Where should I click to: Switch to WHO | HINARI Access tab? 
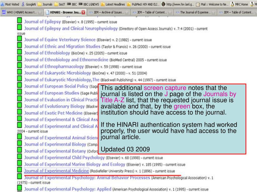click(x=21, y=12)
